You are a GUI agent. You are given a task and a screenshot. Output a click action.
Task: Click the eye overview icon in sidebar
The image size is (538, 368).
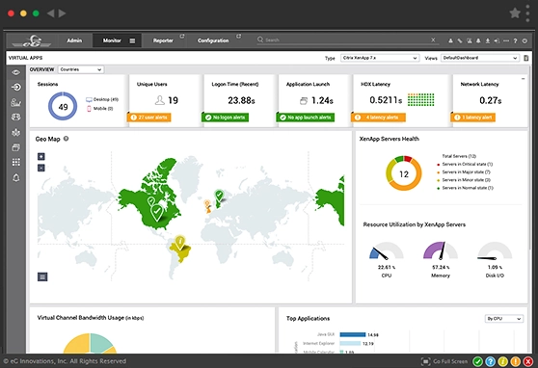(x=15, y=72)
